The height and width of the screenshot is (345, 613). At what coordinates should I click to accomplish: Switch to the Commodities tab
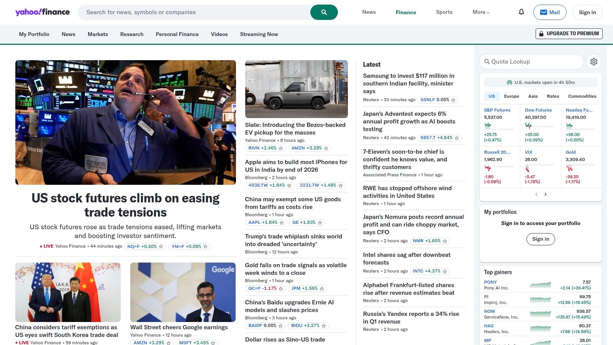pos(582,96)
